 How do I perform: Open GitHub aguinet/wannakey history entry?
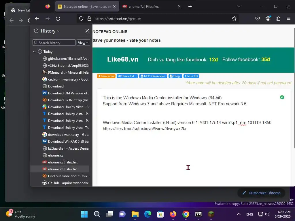pos(66,183)
